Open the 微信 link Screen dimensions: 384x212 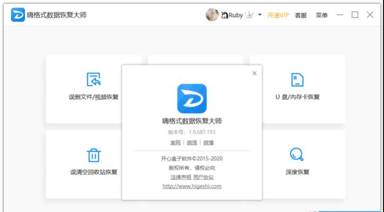click(x=192, y=143)
